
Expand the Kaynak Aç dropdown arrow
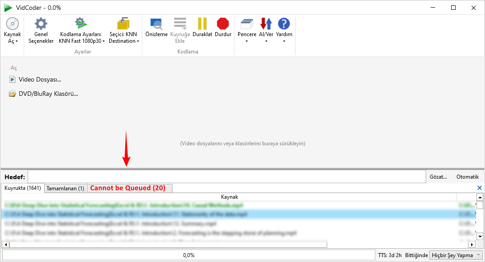(x=16, y=41)
